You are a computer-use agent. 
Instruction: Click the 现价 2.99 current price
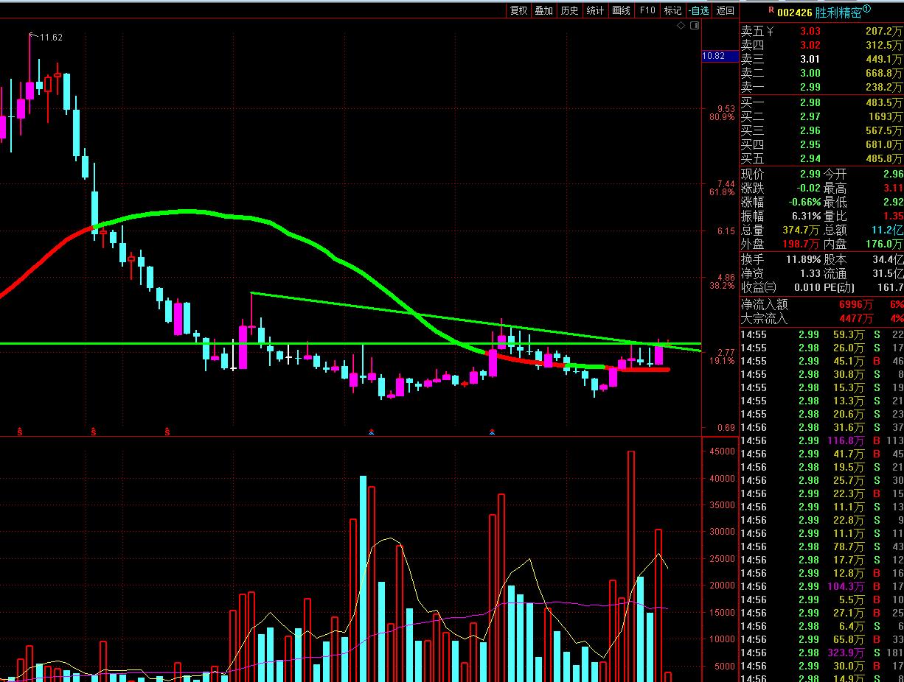[x=810, y=174]
